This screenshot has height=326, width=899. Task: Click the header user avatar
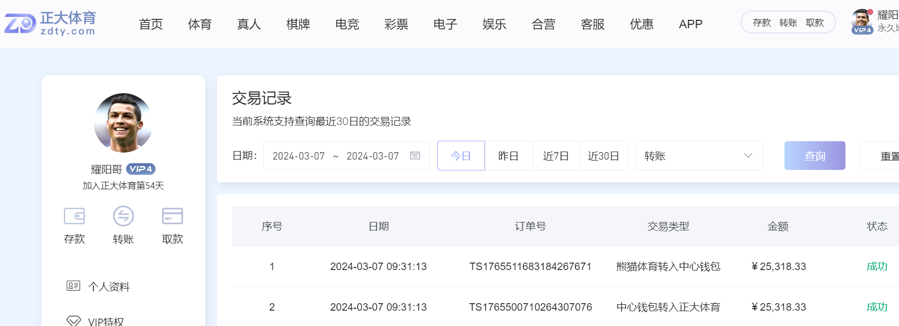862,21
